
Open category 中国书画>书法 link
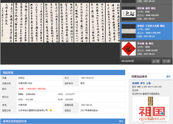click(x=25, y=83)
